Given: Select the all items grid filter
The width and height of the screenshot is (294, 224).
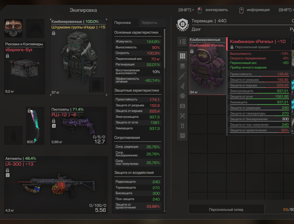Looking at the screenshot, I should (182, 56).
